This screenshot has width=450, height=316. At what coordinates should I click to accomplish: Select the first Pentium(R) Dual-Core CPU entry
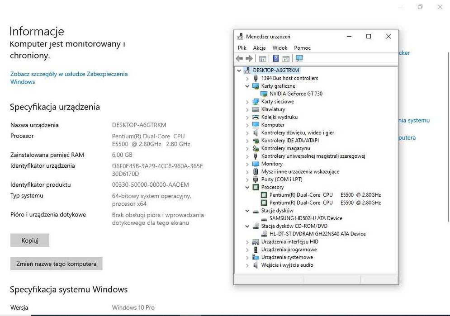[x=325, y=195]
